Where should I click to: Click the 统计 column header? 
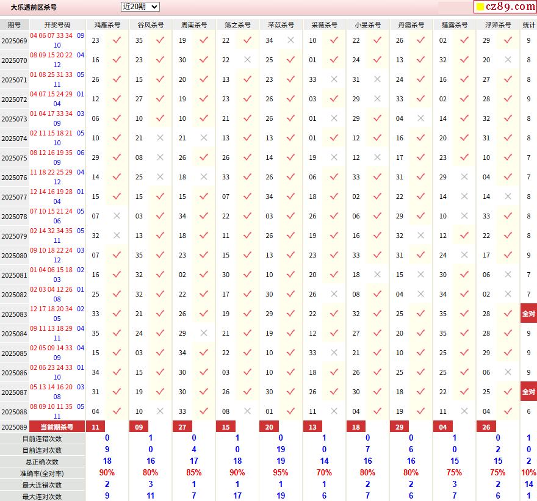pyautogui.click(x=529, y=25)
